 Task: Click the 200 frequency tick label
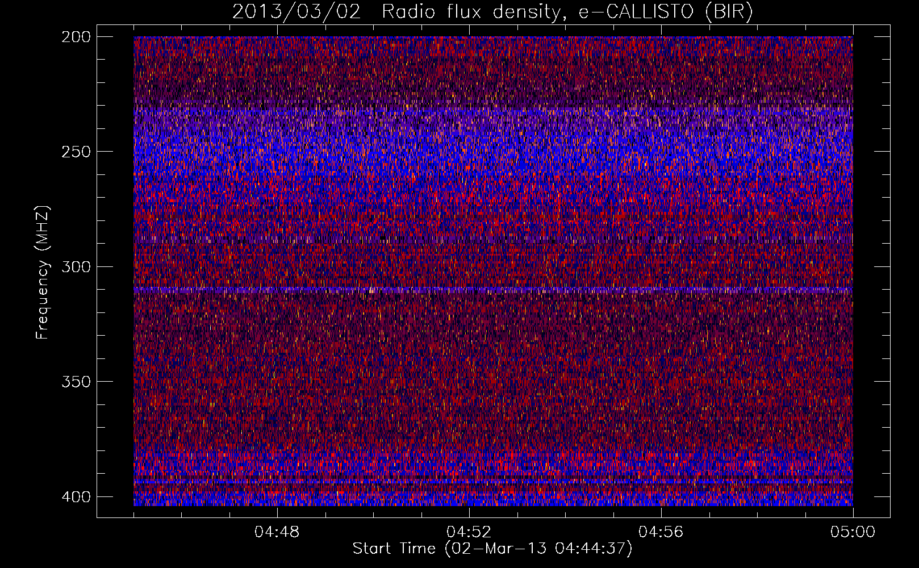(76, 37)
